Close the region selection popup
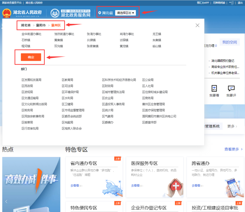Viewport: 245px width, 212px height. pyautogui.click(x=197, y=25)
